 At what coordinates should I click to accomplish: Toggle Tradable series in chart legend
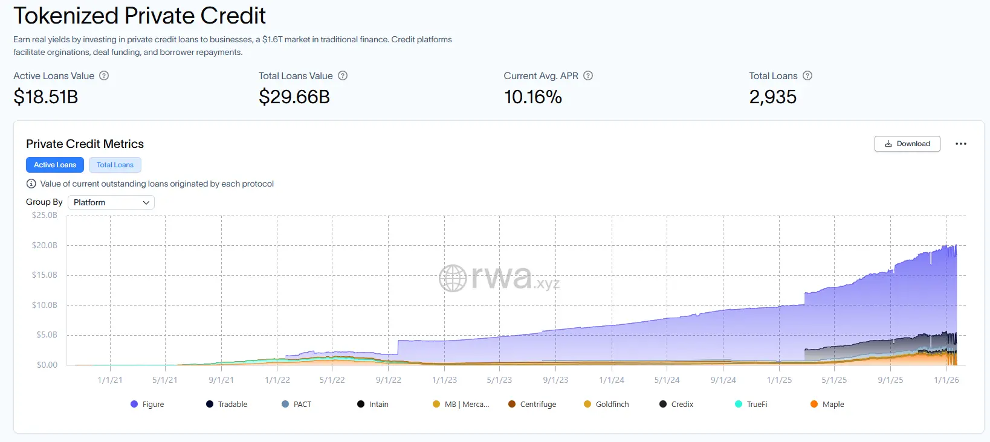click(227, 405)
